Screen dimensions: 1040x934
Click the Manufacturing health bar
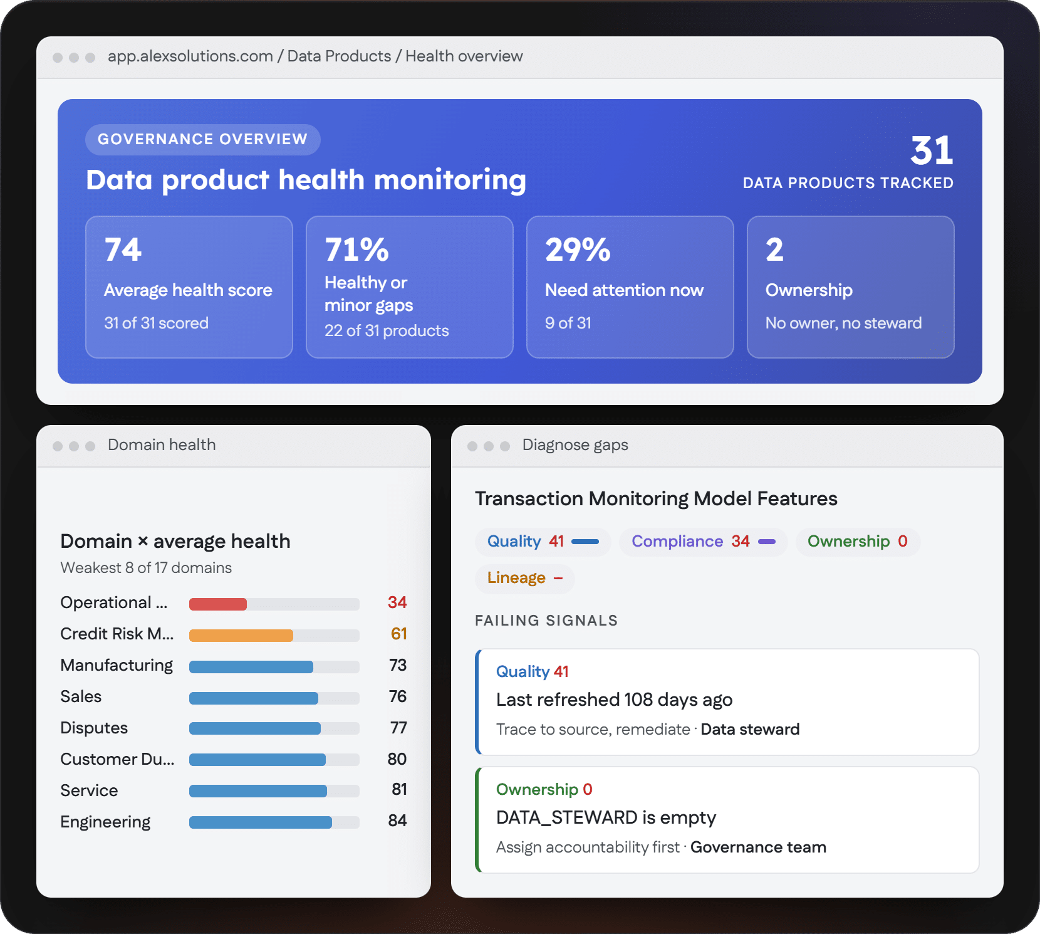tap(274, 667)
